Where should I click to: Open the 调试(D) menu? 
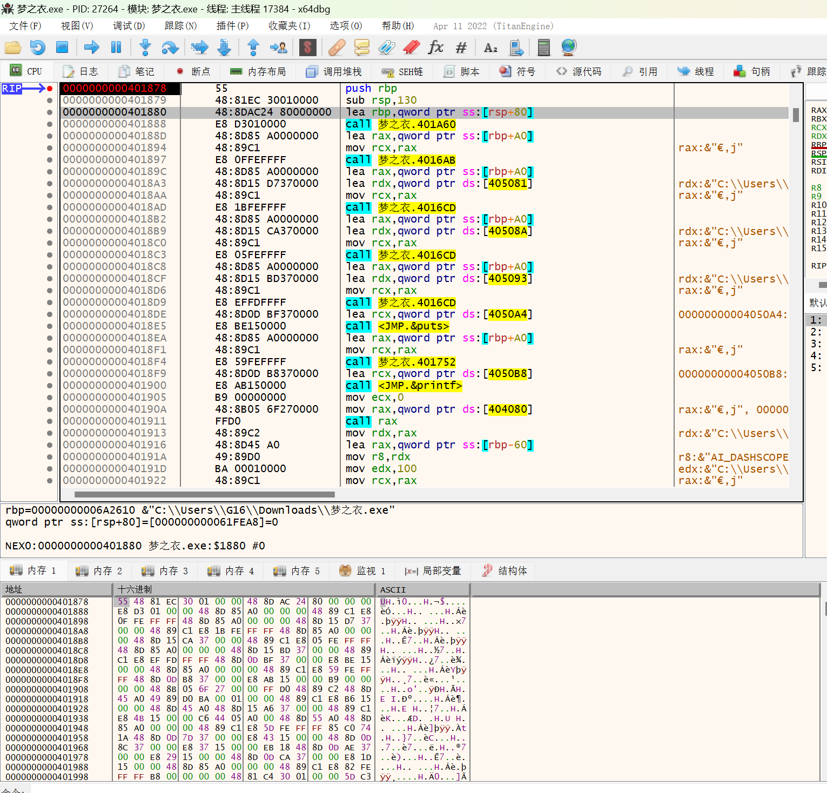(x=129, y=26)
